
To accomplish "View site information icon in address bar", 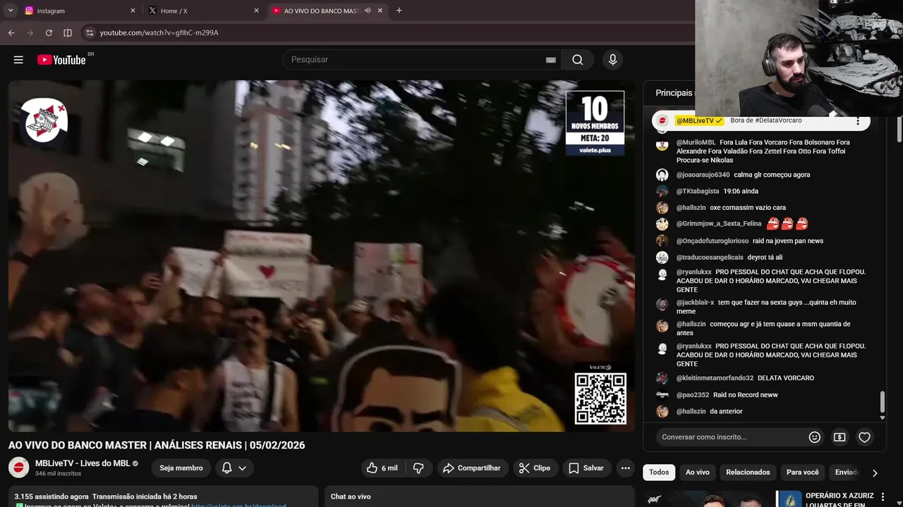I will (89, 32).
